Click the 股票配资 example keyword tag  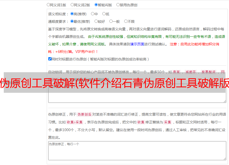coord(209,72)
